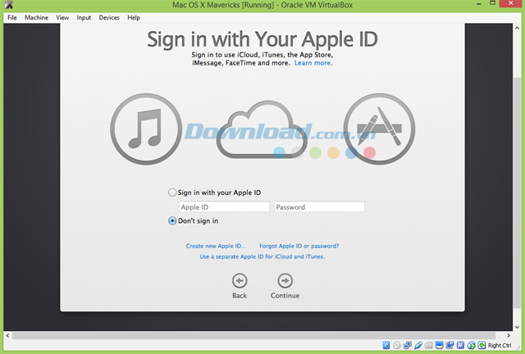The height and width of the screenshot is (354, 525).
Task: Click the horizontal scrollbar left arrow
Action: pyautogui.click(x=7, y=335)
